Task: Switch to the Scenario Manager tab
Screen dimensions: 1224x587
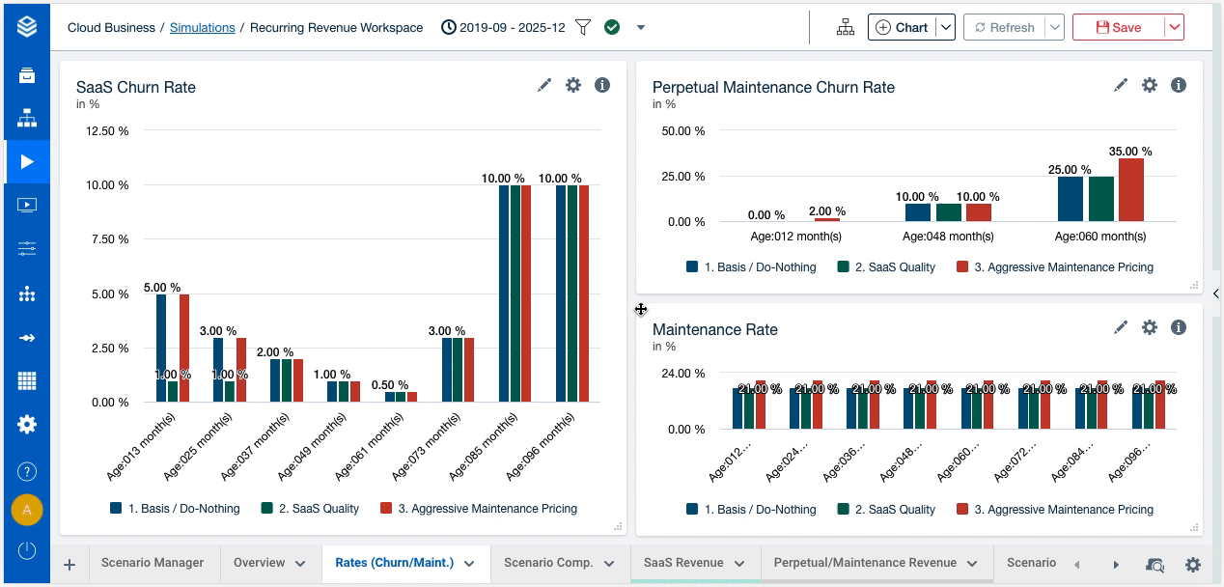Action: pyautogui.click(x=153, y=563)
